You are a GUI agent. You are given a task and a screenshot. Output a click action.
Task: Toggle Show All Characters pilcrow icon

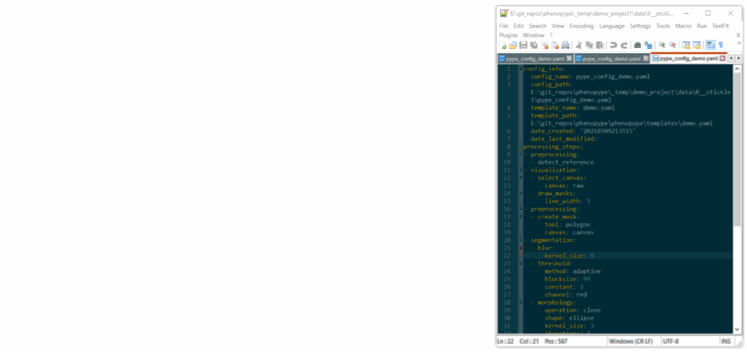[721, 45]
